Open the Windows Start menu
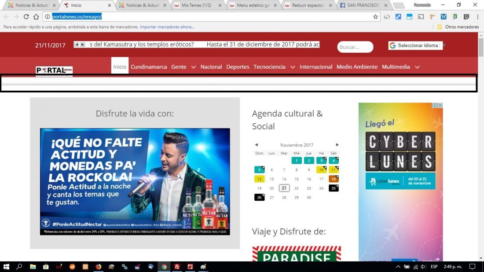The image size is (484, 272). click(x=6, y=267)
